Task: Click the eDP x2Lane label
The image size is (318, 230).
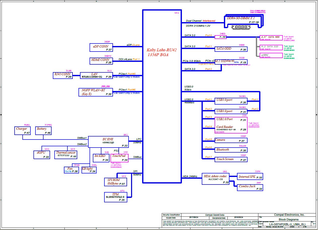Action: (x=133, y=45)
